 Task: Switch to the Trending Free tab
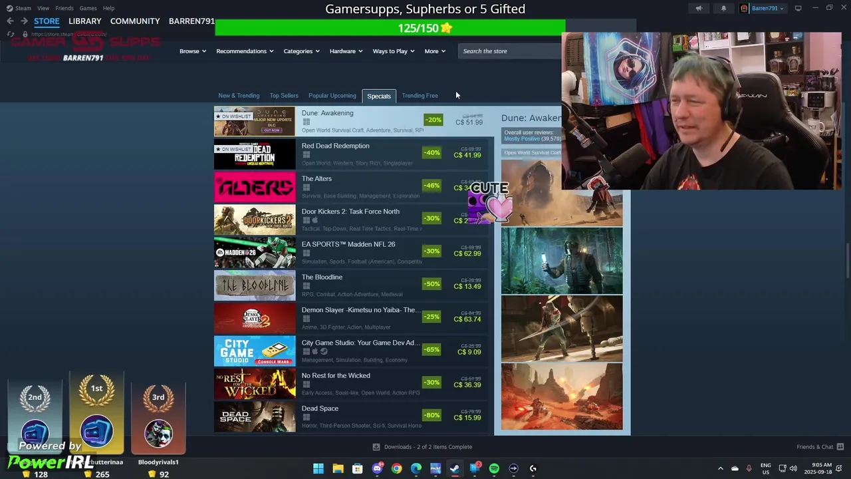click(x=420, y=96)
